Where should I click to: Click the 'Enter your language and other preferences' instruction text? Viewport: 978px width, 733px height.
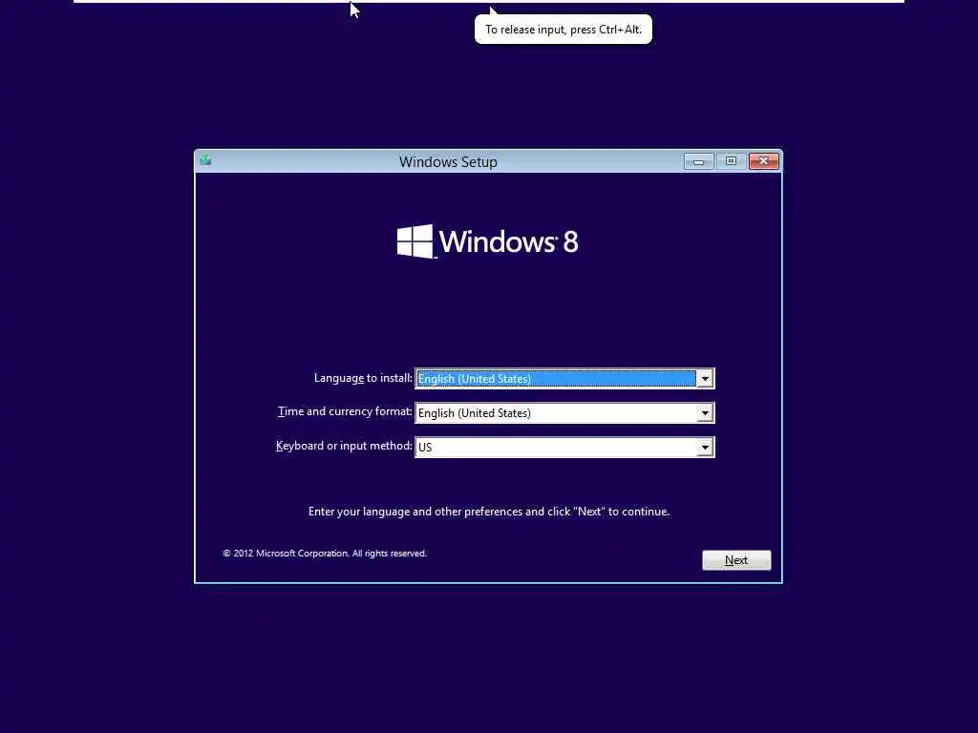(489, 512)
